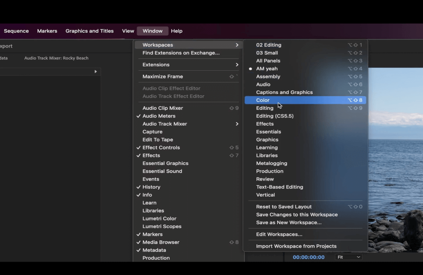Expand the Extensions submenu

[x=188, y=65]
